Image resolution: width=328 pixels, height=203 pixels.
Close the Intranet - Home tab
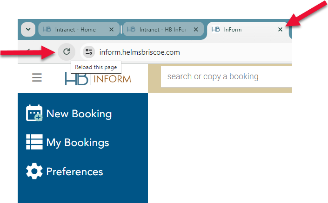[x=111, y=30]
